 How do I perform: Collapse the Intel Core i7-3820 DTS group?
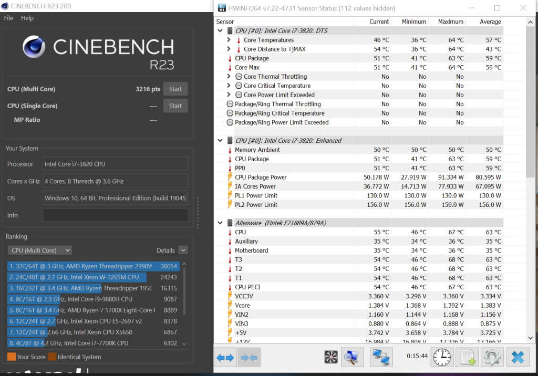[220, 30]
